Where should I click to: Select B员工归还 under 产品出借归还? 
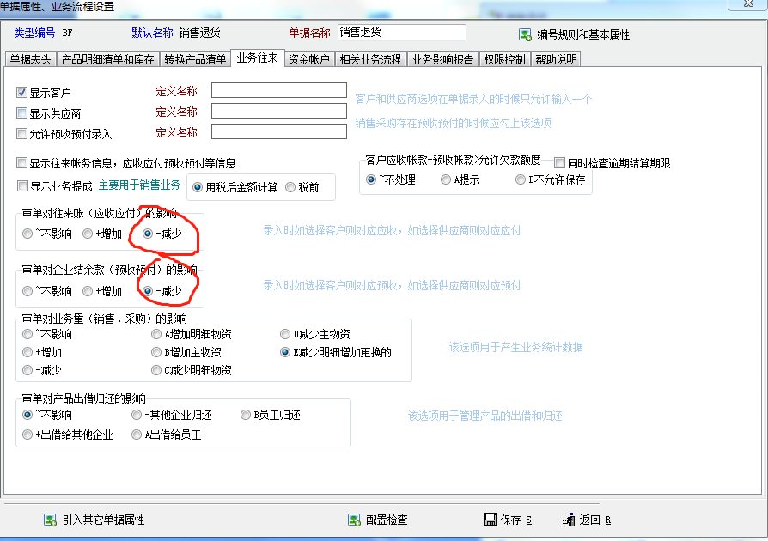click(246, 415)
